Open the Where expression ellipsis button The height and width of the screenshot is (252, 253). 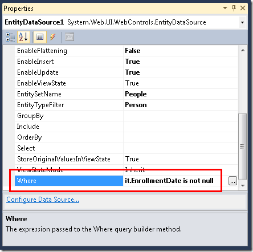pyautogui.click(x=232, y=181)
